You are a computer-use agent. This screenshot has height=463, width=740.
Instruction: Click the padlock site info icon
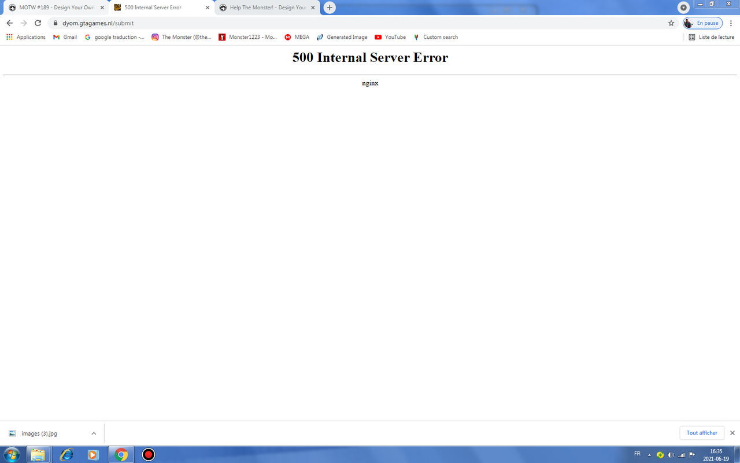[x=55, y=23]
